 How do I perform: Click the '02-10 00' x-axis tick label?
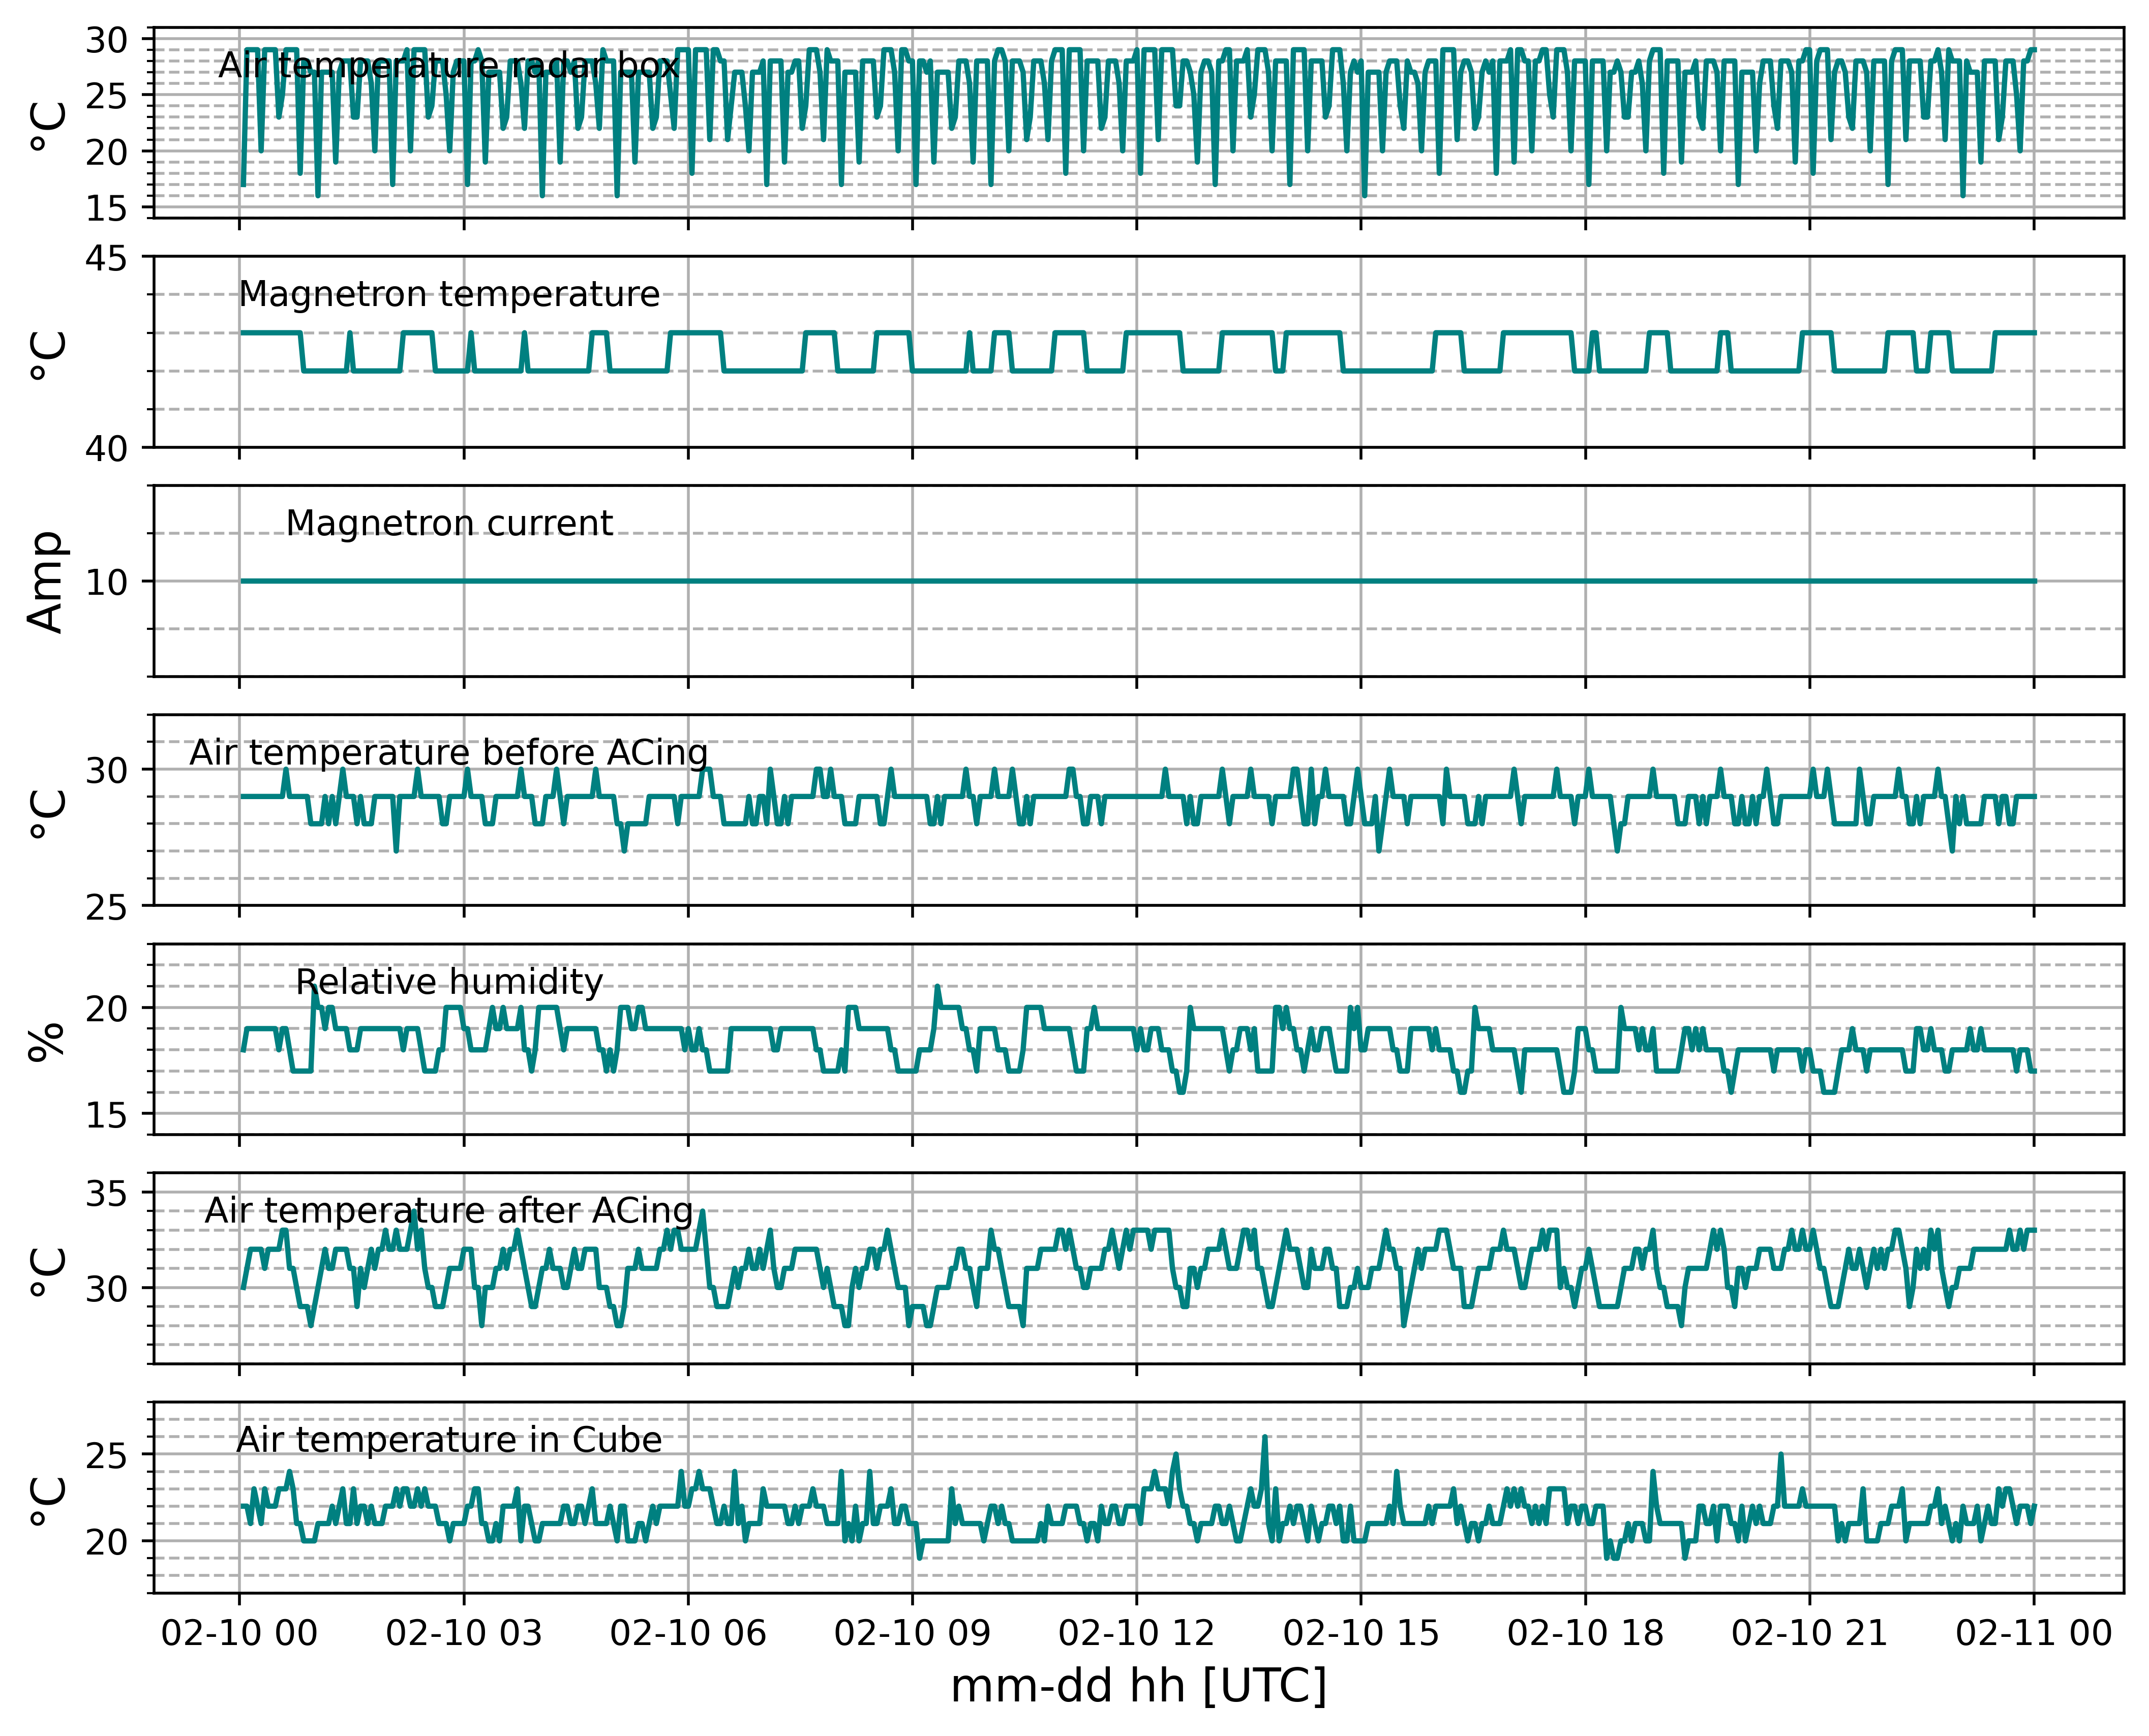click(x=239, y=1633)
